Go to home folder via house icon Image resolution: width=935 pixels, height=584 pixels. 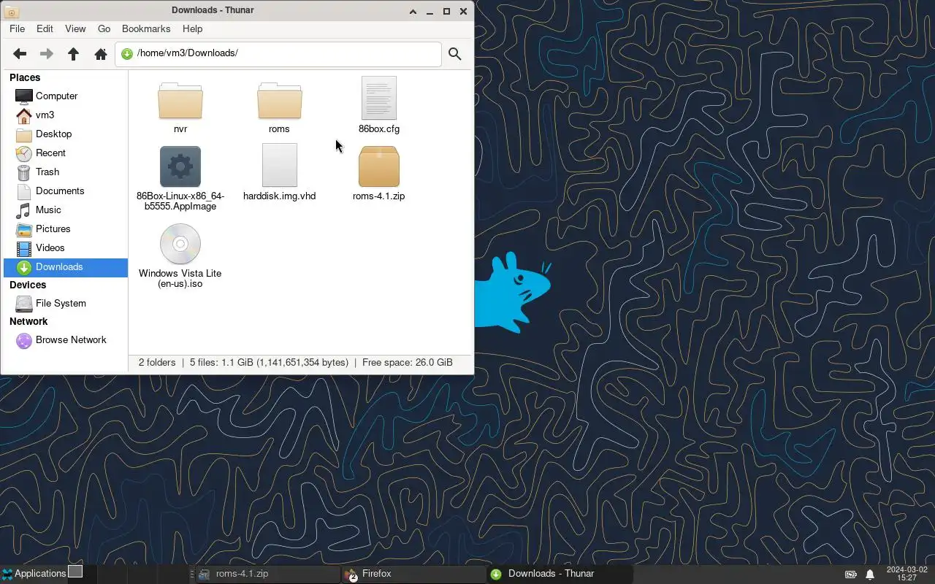pos(101,54)
